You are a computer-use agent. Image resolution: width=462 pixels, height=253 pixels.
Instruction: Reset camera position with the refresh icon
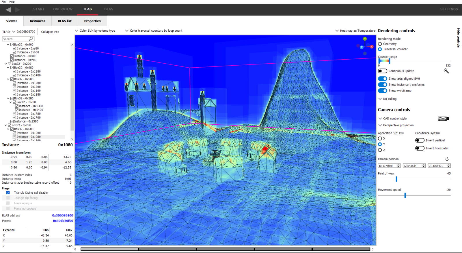coord(447,159)
